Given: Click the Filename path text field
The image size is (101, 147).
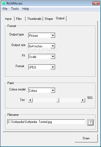Looking at the screenshot, I should pyautogui.click(x=46, y=122).
